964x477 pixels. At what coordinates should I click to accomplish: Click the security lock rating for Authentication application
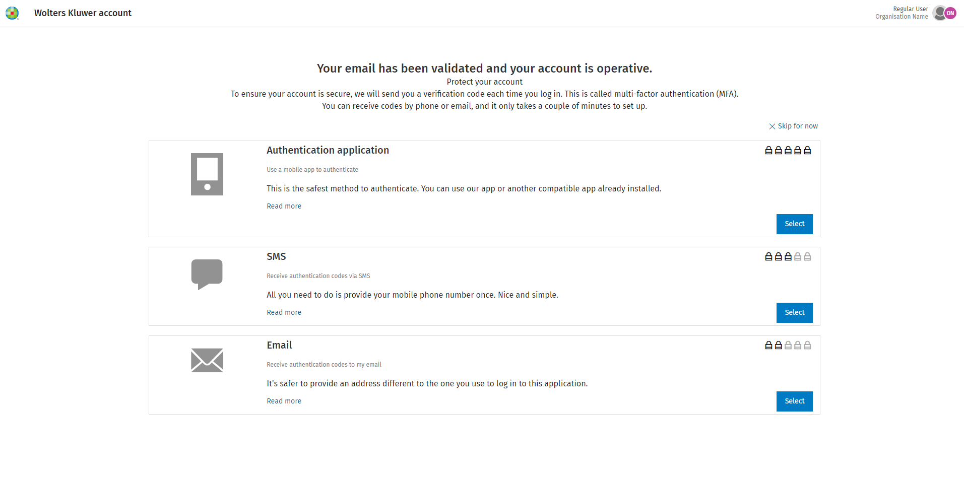pos(788,150)
